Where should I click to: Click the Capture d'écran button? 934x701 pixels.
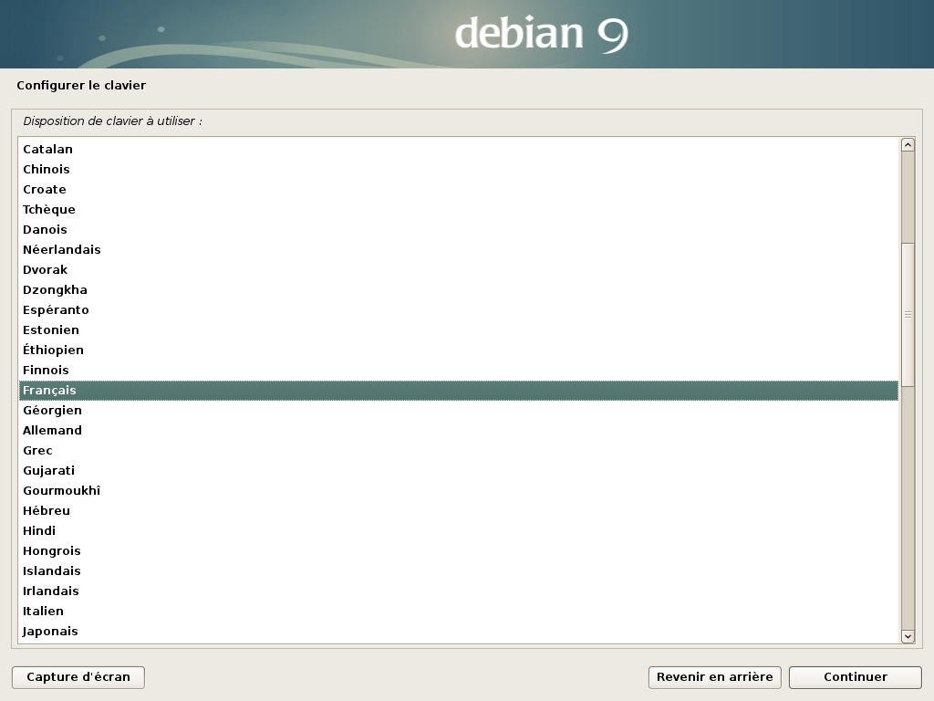[x=78, y=677]
